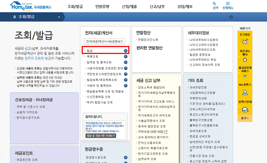Open 양도소득세 종합안내 link
The height and width of the screenshot is (163, 267).
[151, 87]
